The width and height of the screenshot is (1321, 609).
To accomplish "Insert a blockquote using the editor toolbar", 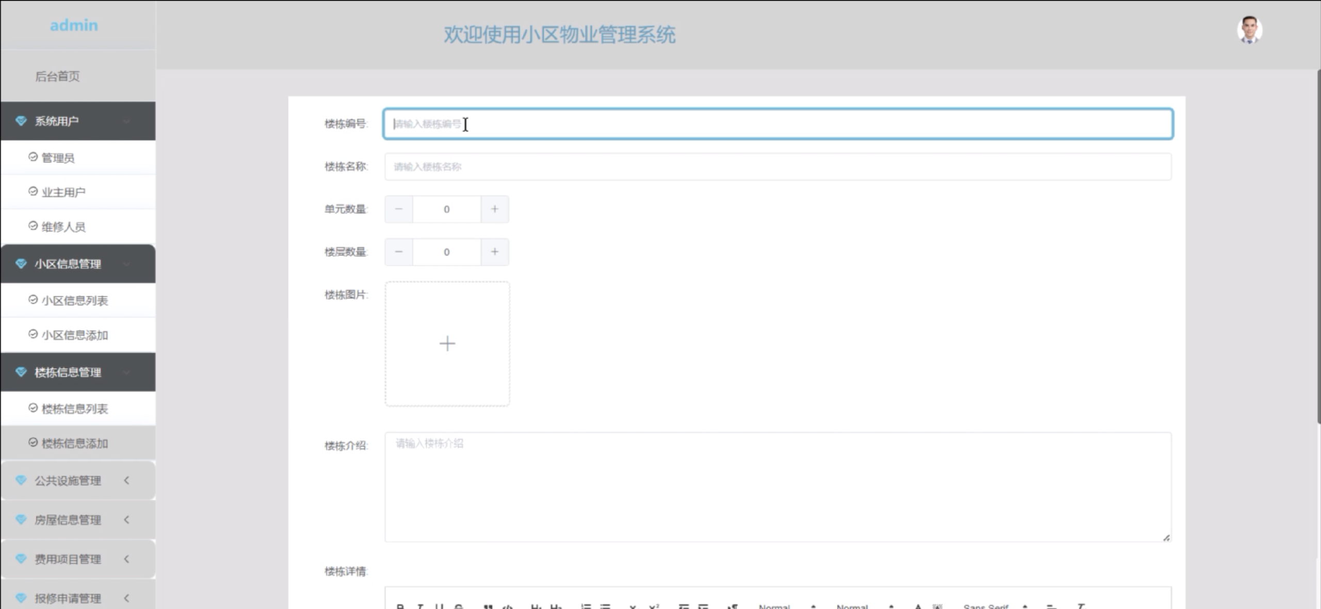I will pyautogui.click(x=489, y=605).
